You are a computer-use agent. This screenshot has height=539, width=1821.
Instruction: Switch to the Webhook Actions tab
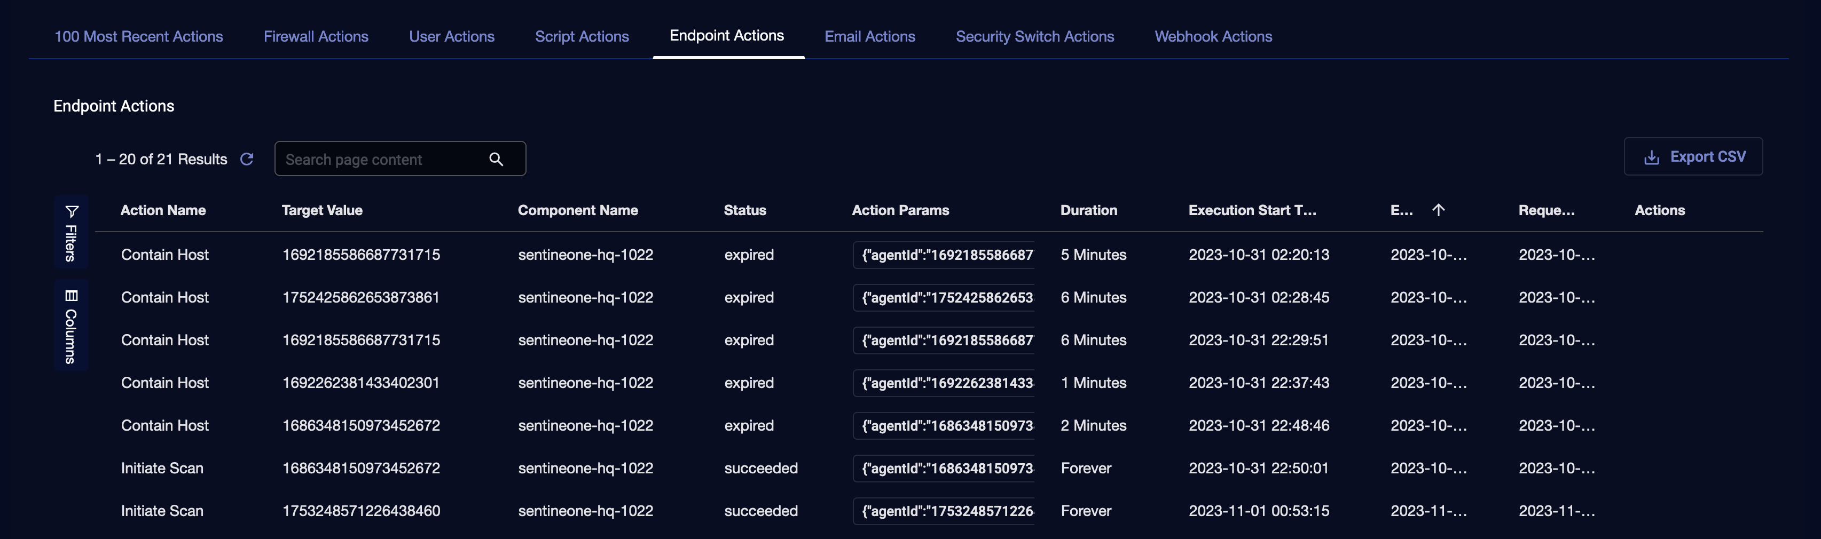[x=1213, y=37]
